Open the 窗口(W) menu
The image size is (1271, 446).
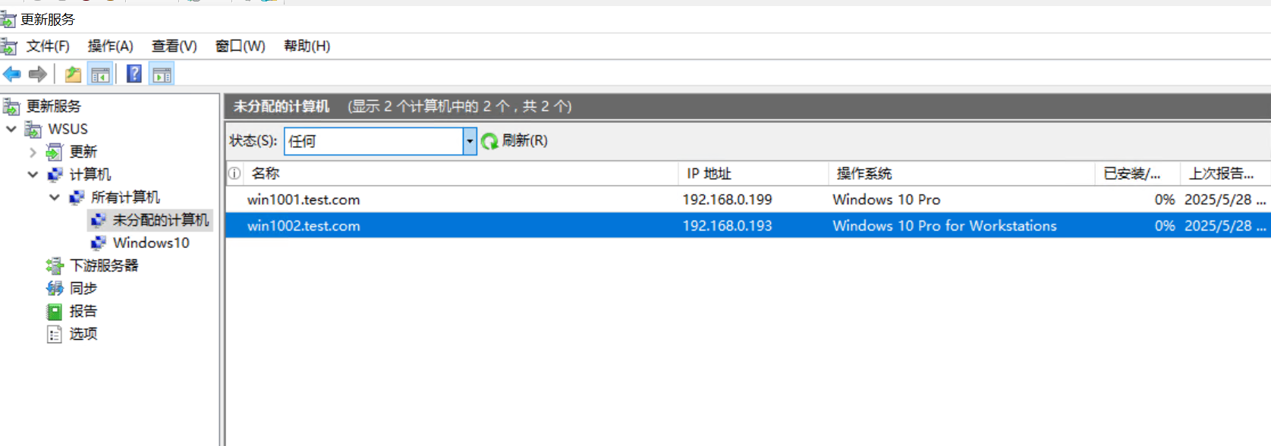tap(240, 46)
